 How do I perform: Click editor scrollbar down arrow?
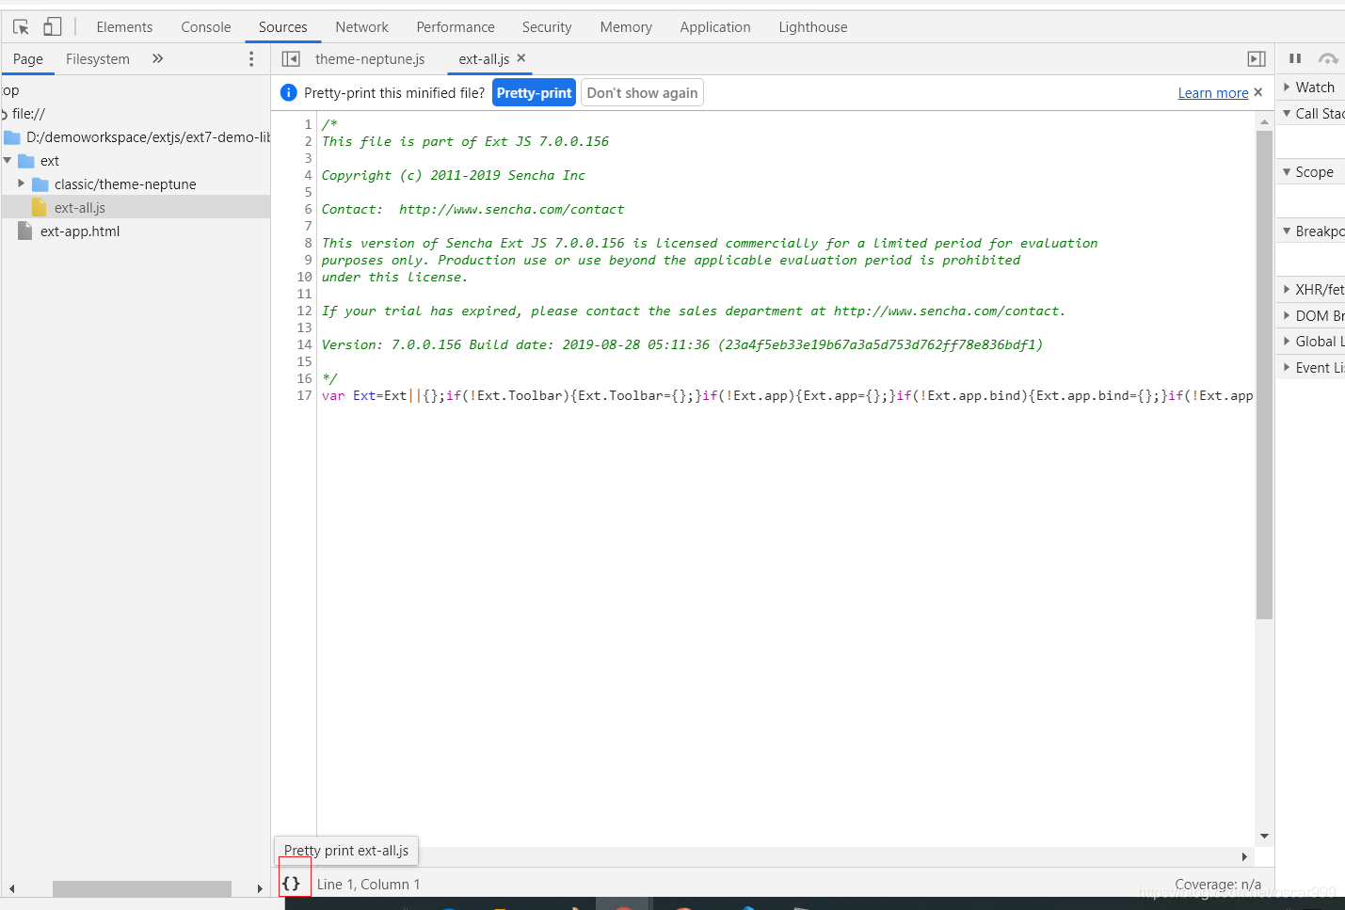point(1264,836)
